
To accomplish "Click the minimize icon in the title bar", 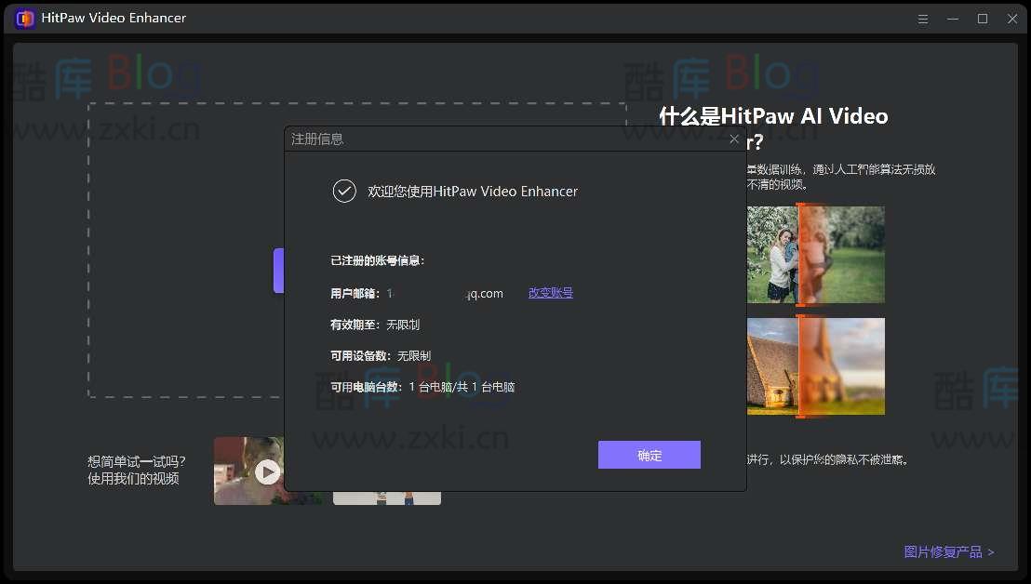I will click(952, 18).
